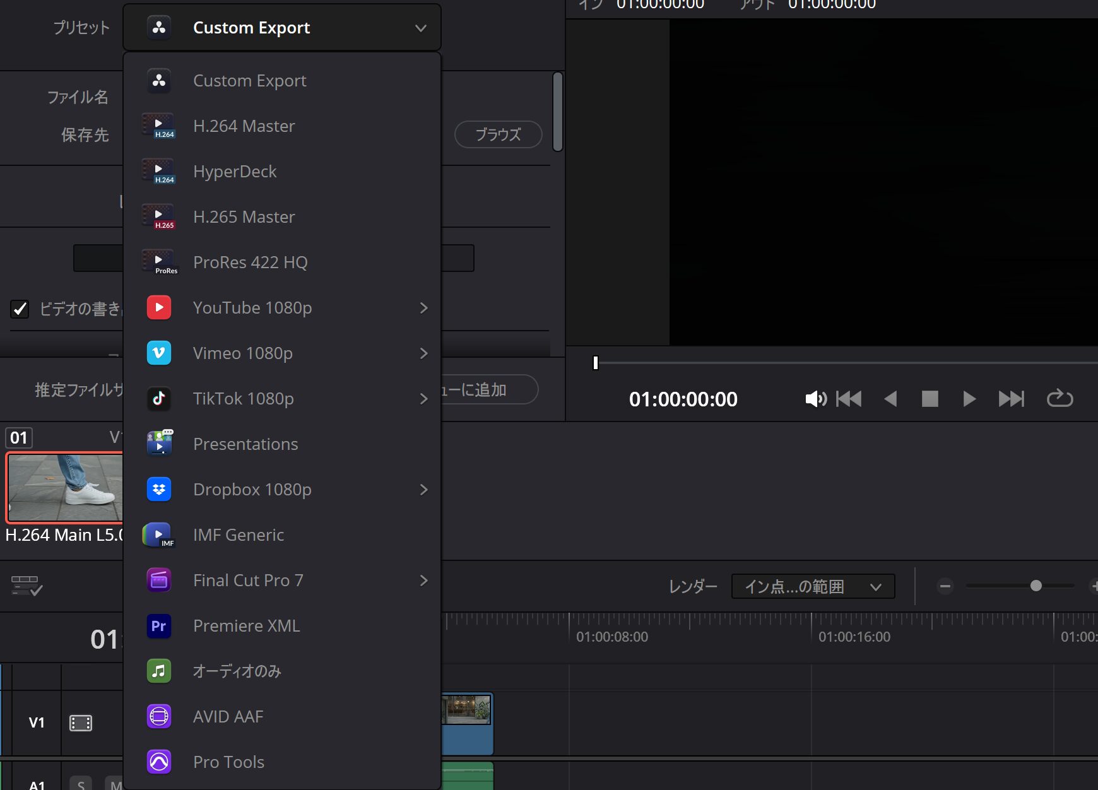Solo the A1 audio track
1098x790 pixels.
pyautogui.click(x=81, y=784)
